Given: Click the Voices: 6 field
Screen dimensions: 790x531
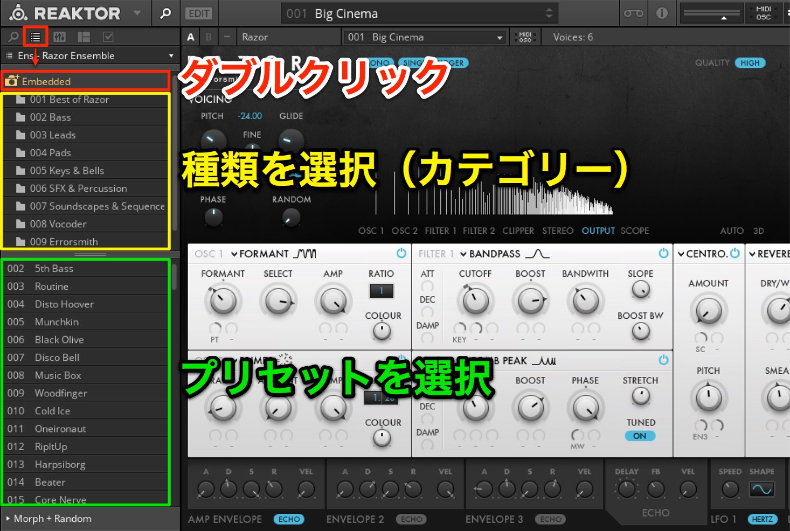Looking at the screenshot, I should pyautogui.click(x=573, y=37).
